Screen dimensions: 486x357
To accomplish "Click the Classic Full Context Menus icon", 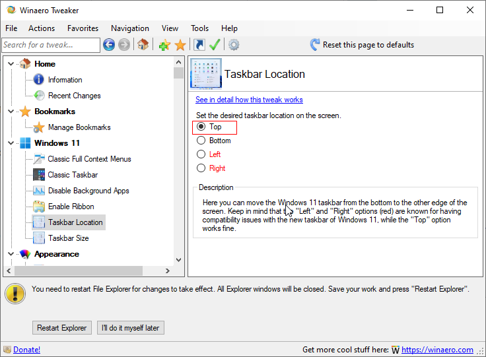I will pos(39,159).
